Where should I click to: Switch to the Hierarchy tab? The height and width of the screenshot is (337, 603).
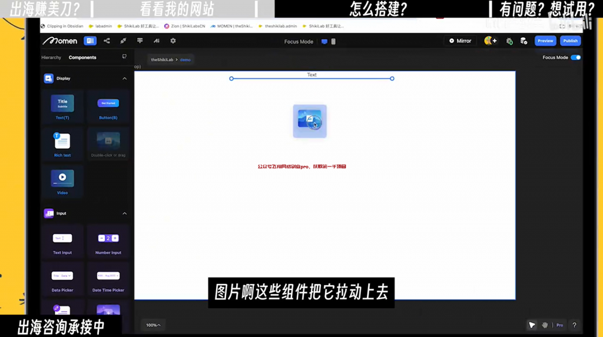coord(51,57)
